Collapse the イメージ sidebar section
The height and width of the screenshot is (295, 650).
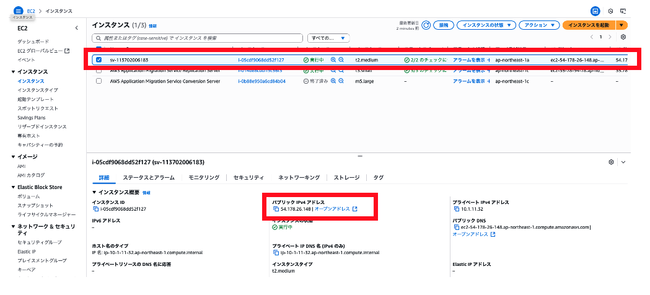click(14, 157)
